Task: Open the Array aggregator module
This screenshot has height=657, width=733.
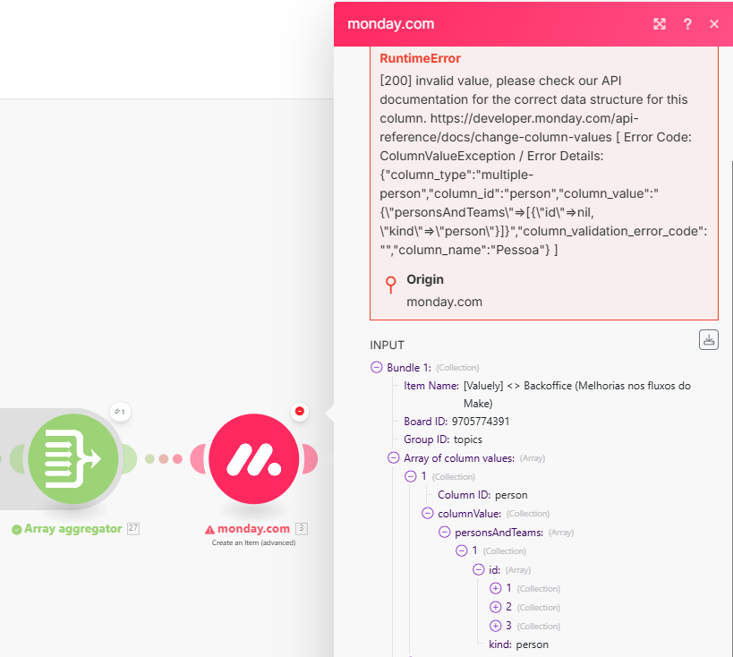Action: (x=73, y=458)
